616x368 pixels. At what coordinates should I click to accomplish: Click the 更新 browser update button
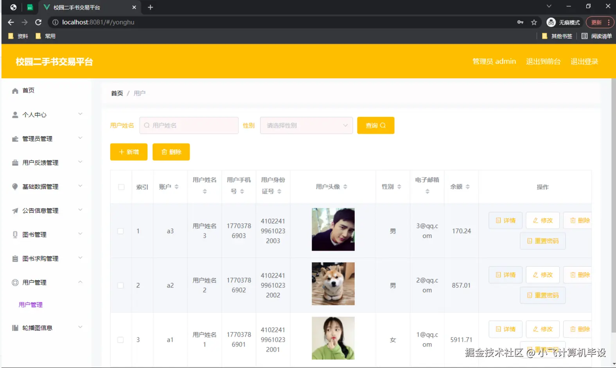[x=600, y=22]
